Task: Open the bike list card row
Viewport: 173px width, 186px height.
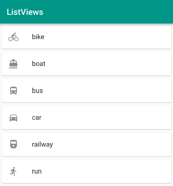Action: click(86, 37)
